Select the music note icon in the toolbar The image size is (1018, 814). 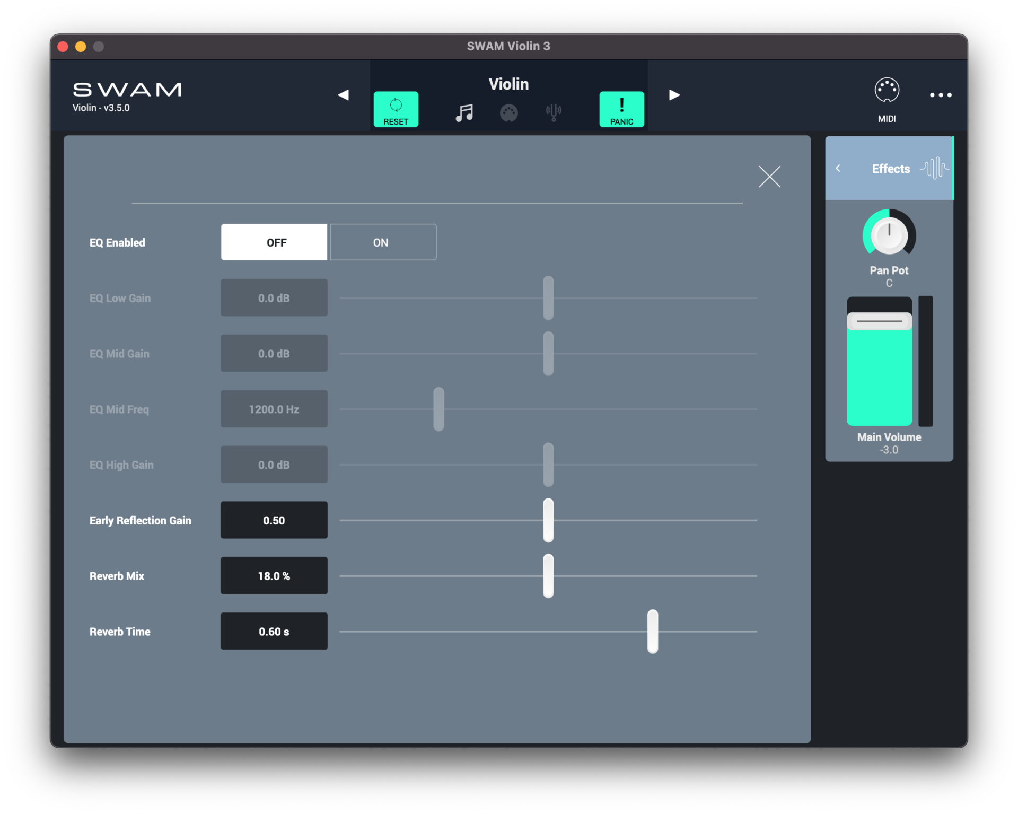pos(464,112)
